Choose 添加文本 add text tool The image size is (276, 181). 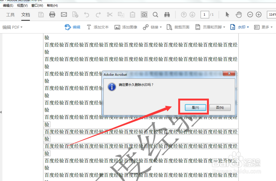(x=98, y=27)
